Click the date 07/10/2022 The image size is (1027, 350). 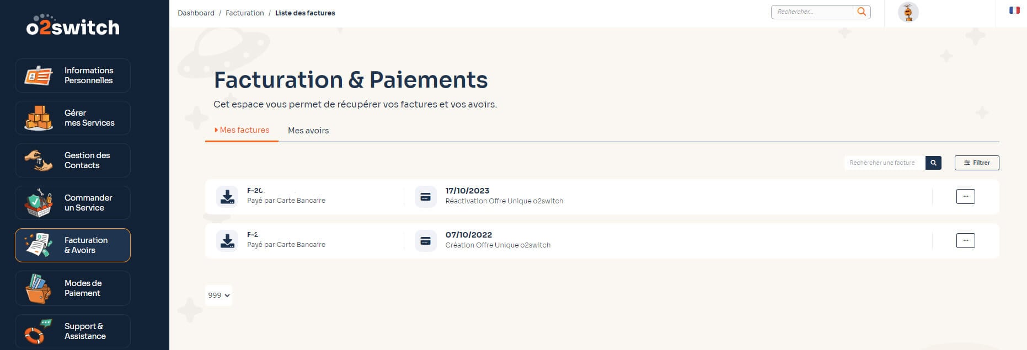(468, 235)
